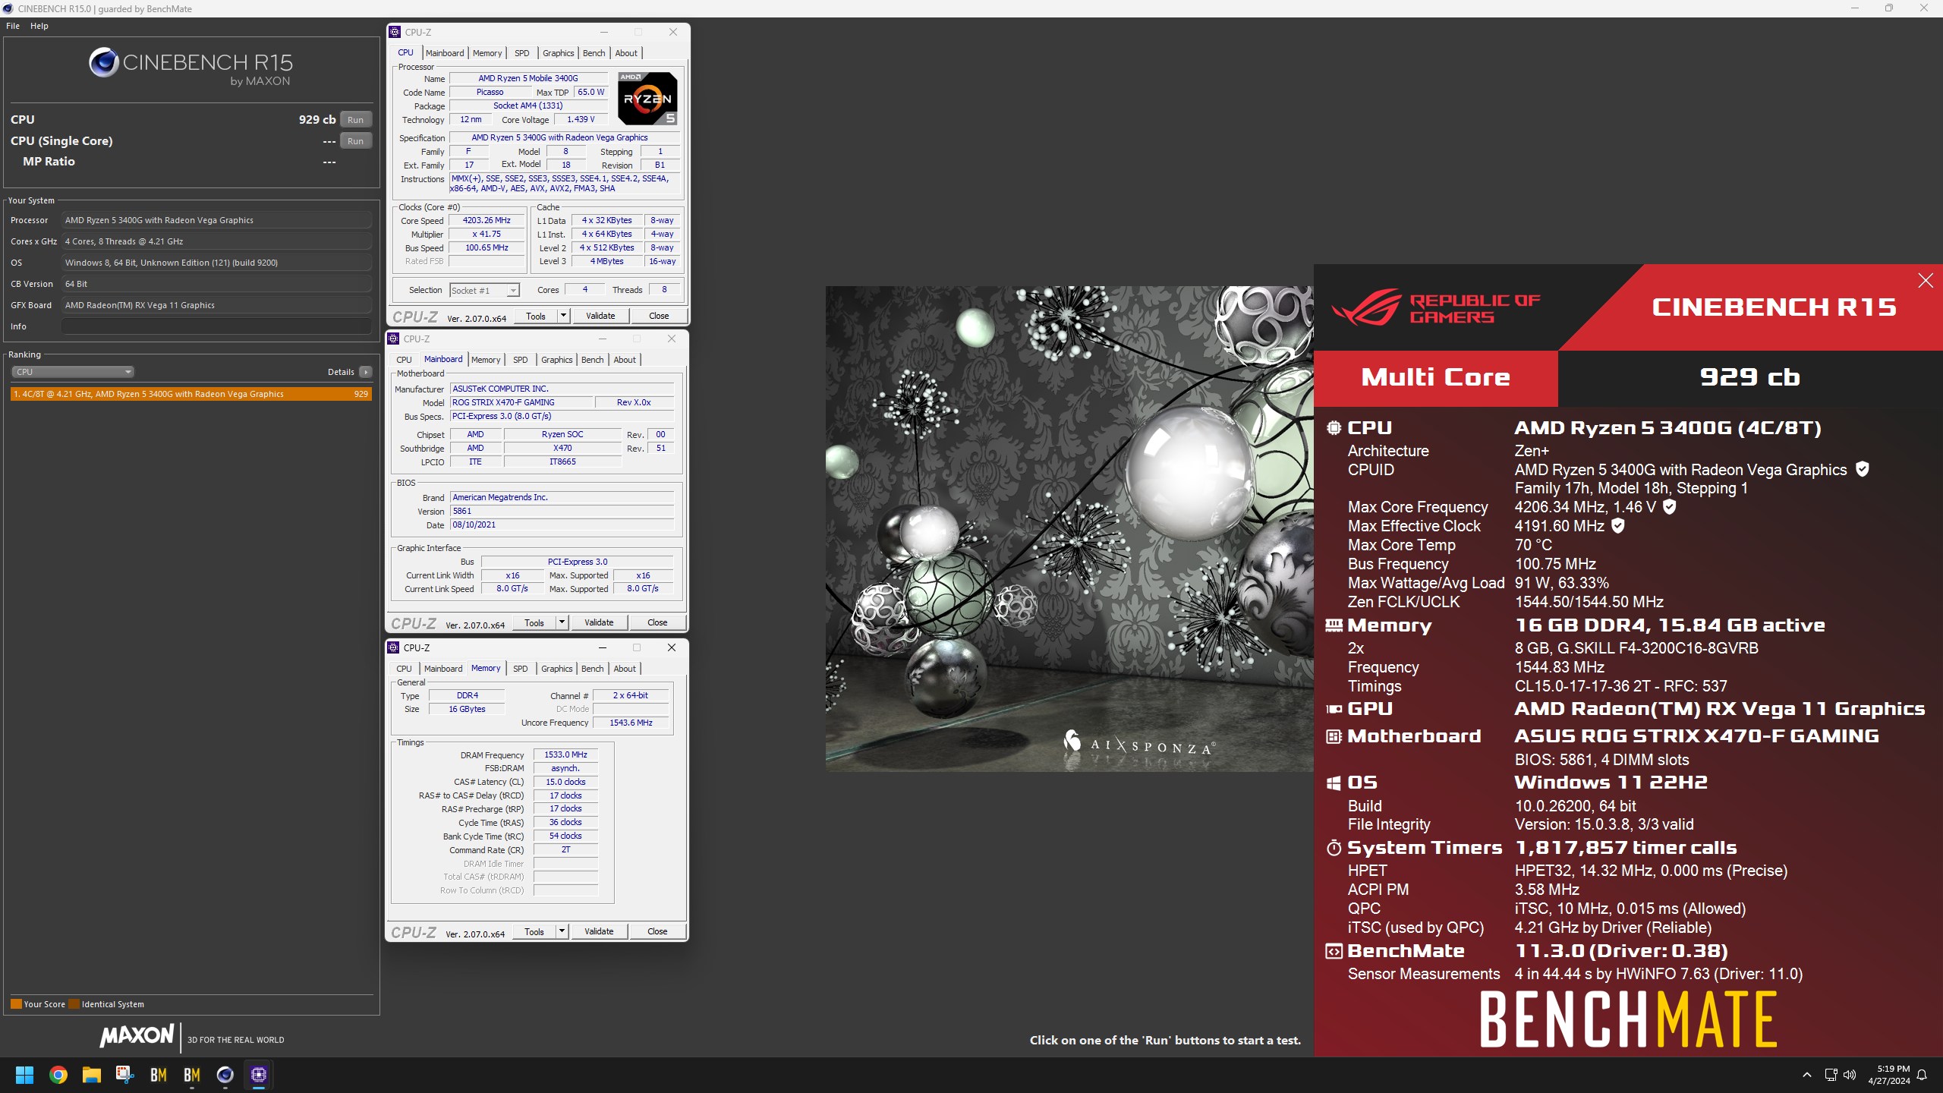Open the Windows Start menu
The width and height of the screenshot is (1943, 1093).
click(x=24, y=1075)
